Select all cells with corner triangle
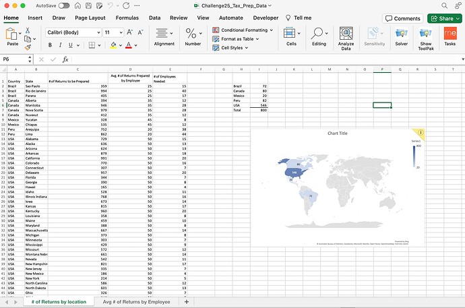465x308 pixels. [3, 69]
